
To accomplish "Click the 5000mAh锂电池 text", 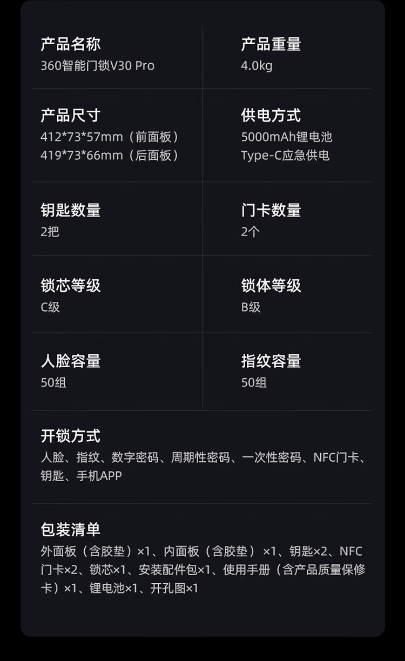I will 286,137.
